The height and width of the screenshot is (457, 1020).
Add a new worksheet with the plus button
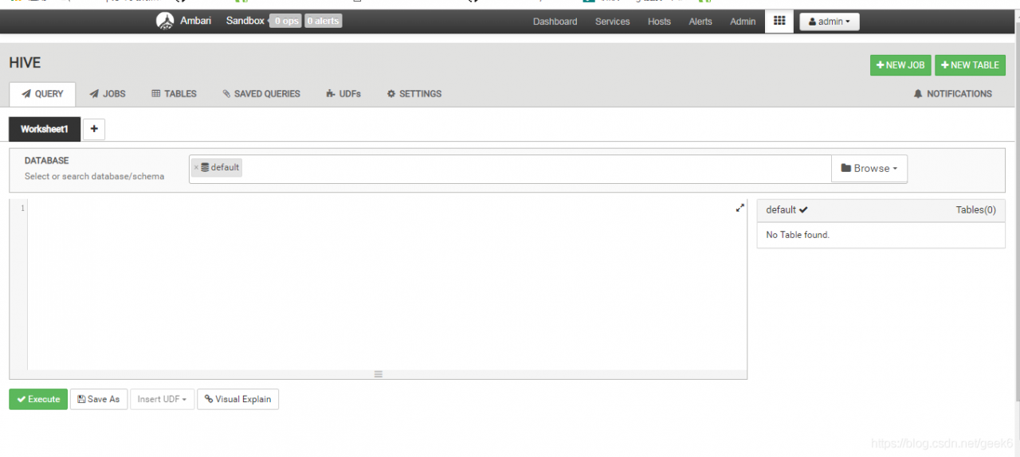[x=94, y=129]
